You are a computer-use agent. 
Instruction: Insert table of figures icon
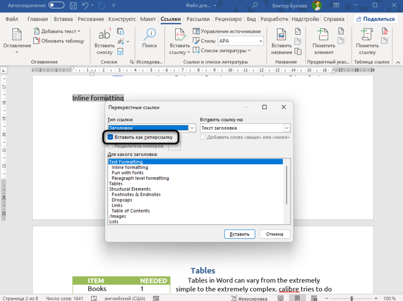tap(298, 31)
